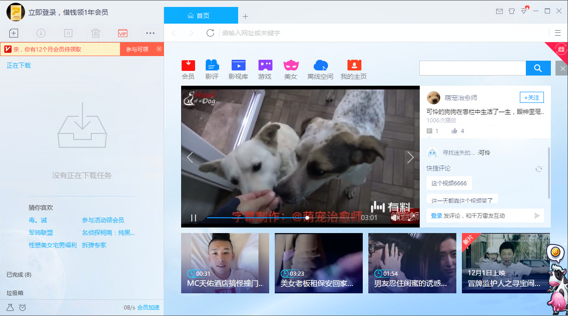Select the 正在下载 list
This screenshot has width=568, height=316.
pos(19,65)
